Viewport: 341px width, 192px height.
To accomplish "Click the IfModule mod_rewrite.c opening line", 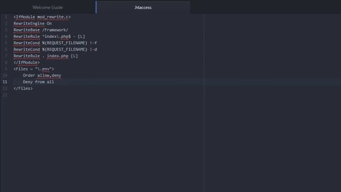I will (x=42, y=17).
